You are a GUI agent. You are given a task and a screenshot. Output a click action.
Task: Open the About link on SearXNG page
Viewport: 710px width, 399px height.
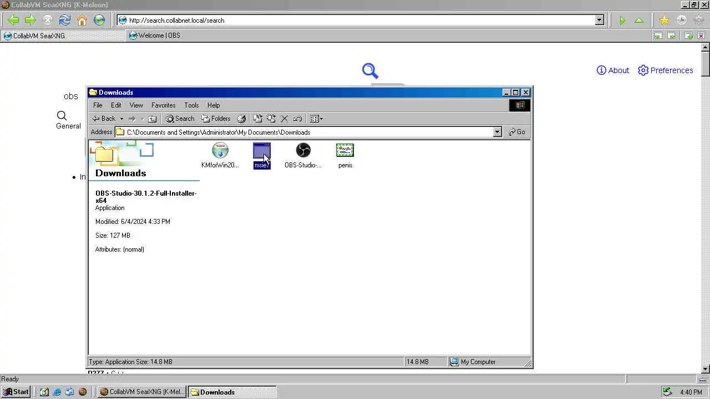click(x=612, y=70)
